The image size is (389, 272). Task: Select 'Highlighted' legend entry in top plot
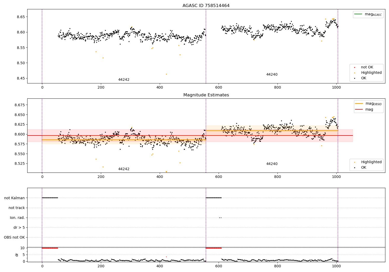click(x=371, y=73)
